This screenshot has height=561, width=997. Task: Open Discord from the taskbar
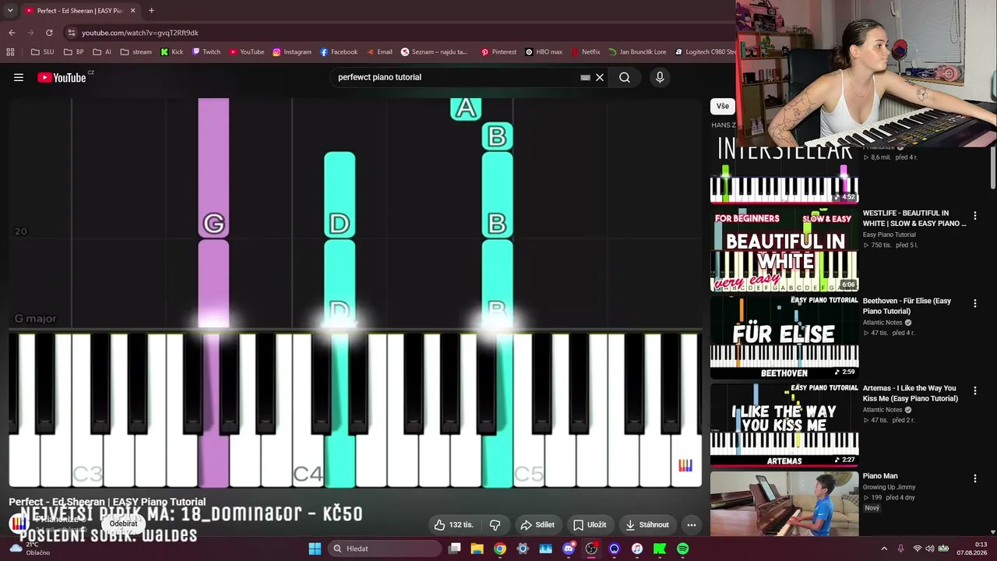(x=569, y=549)
